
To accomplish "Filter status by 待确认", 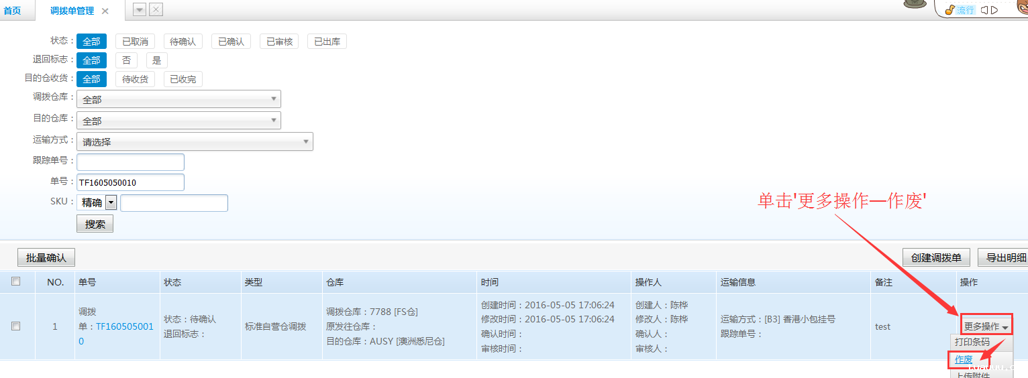I will [x=183, y=42].
